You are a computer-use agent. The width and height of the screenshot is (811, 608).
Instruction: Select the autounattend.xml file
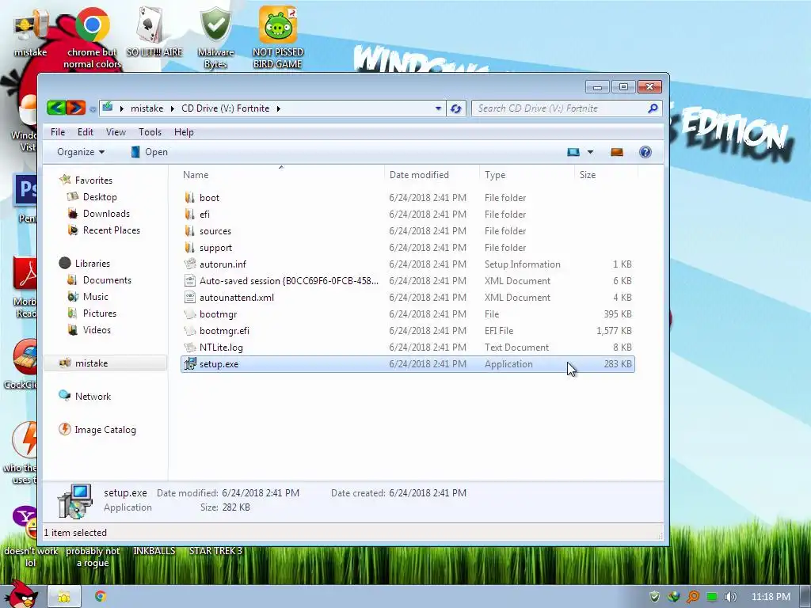coord(237,298)
